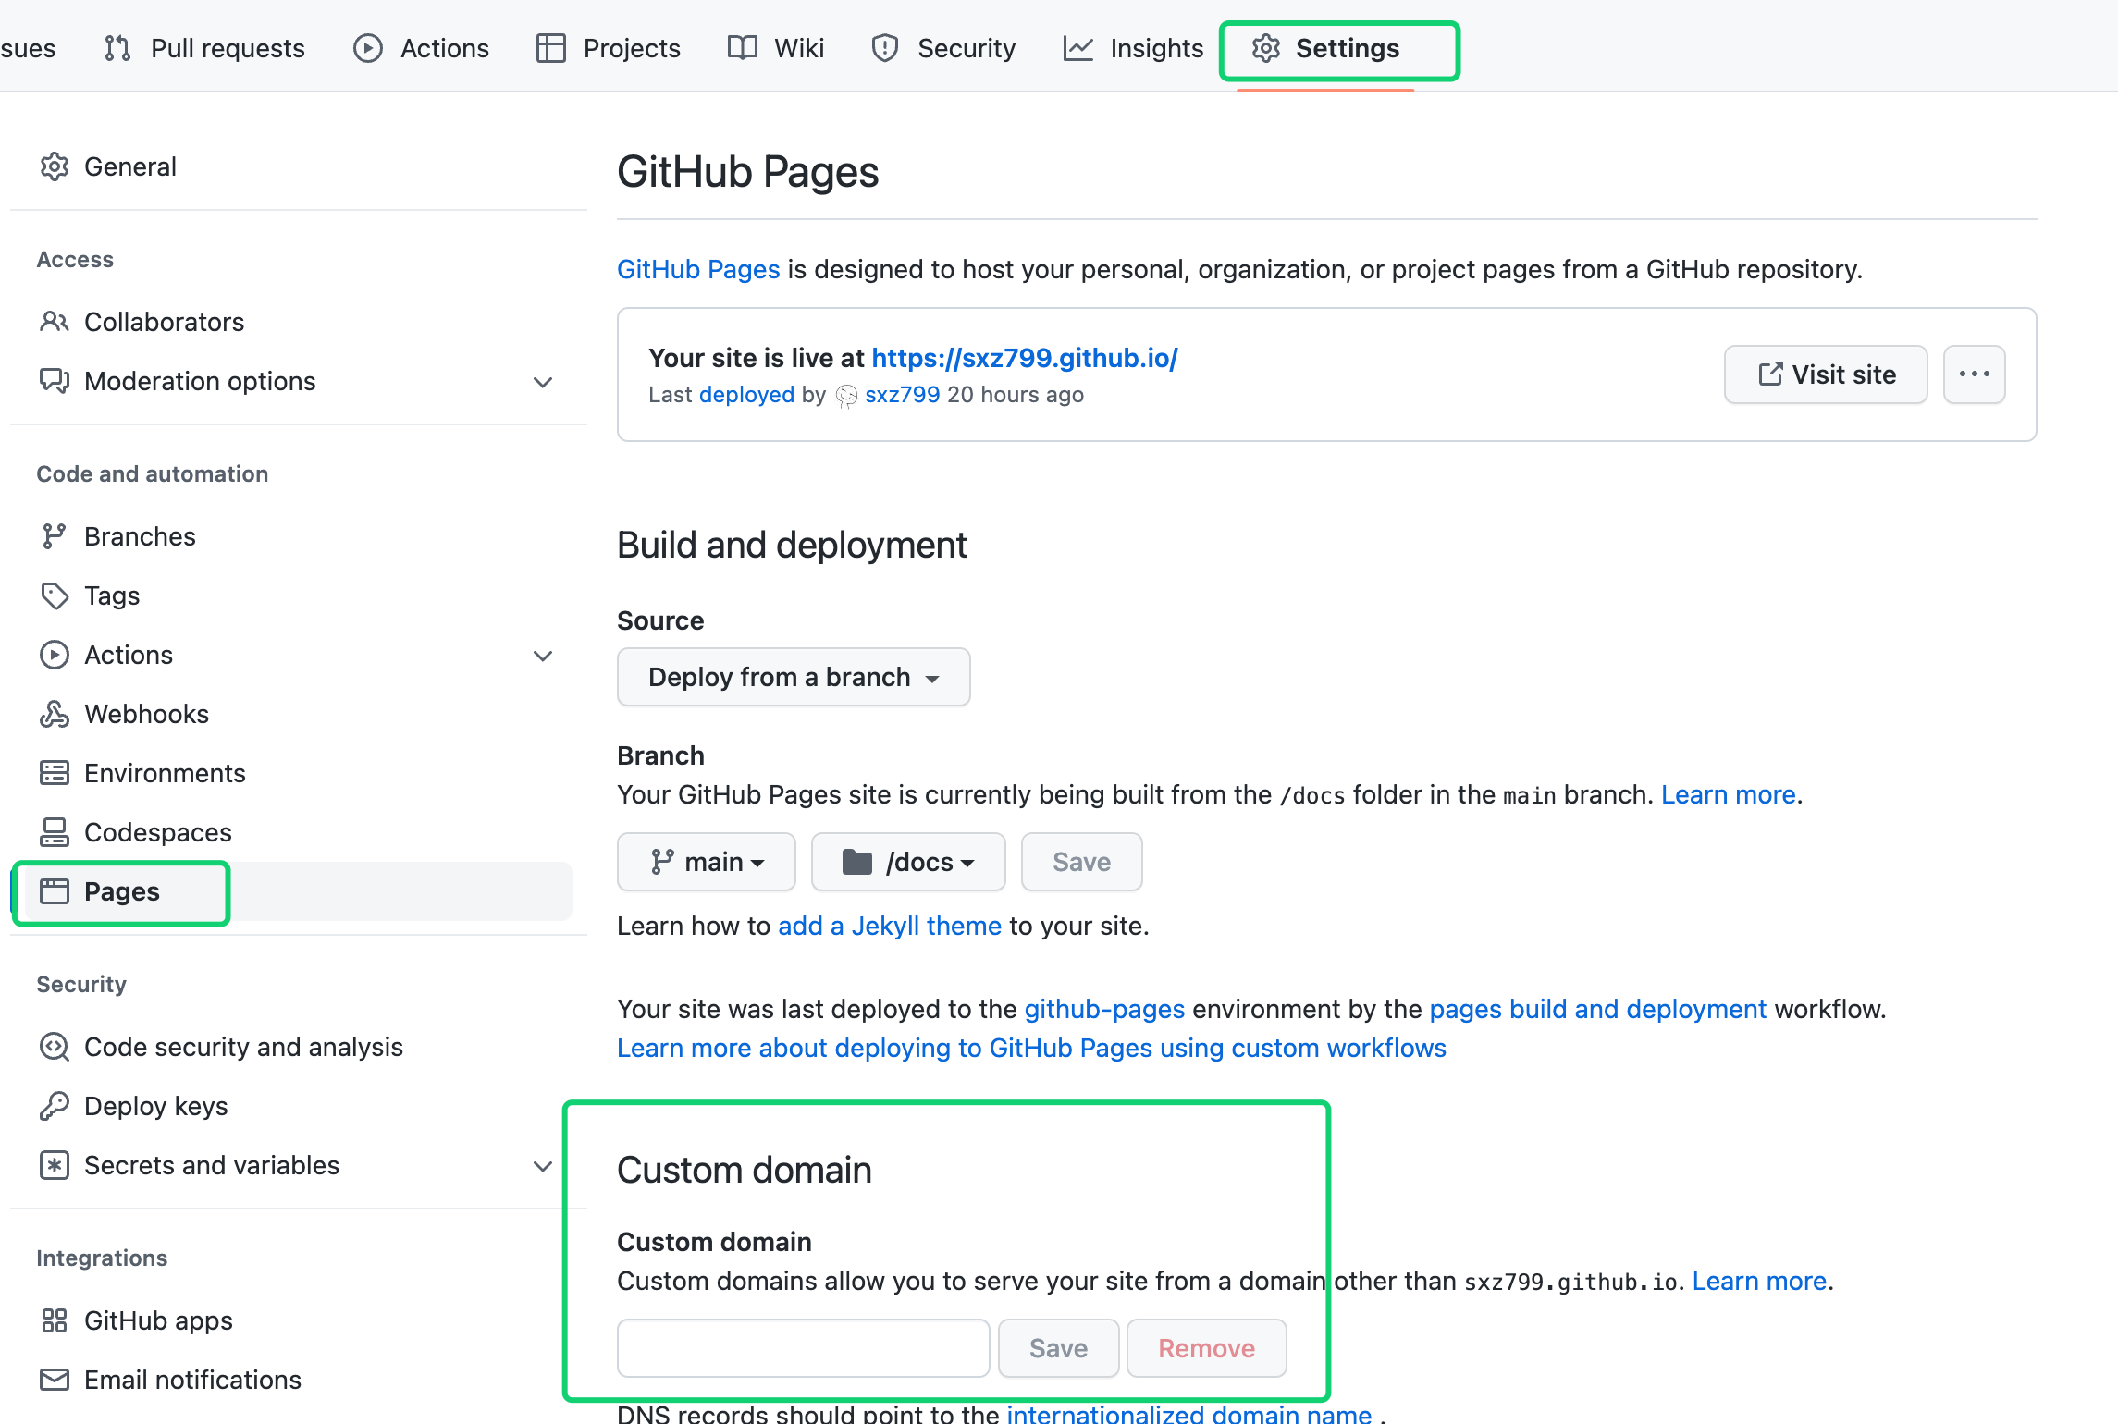2118x1424 pixels.
Task: Open the github-pages environment link
Action: [x=1105, y=1009]
